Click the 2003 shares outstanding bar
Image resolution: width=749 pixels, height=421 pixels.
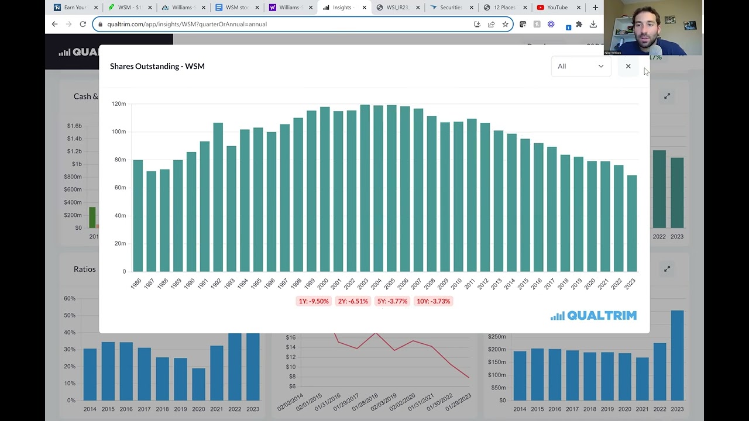coord(365,188)
